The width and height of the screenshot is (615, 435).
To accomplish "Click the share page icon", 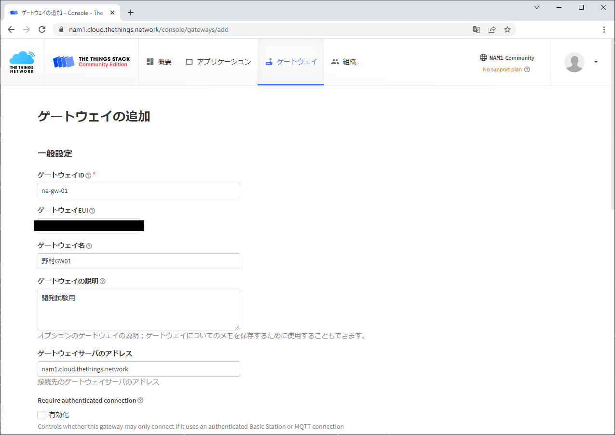I will pyautogui.click(x=492, y=29).
